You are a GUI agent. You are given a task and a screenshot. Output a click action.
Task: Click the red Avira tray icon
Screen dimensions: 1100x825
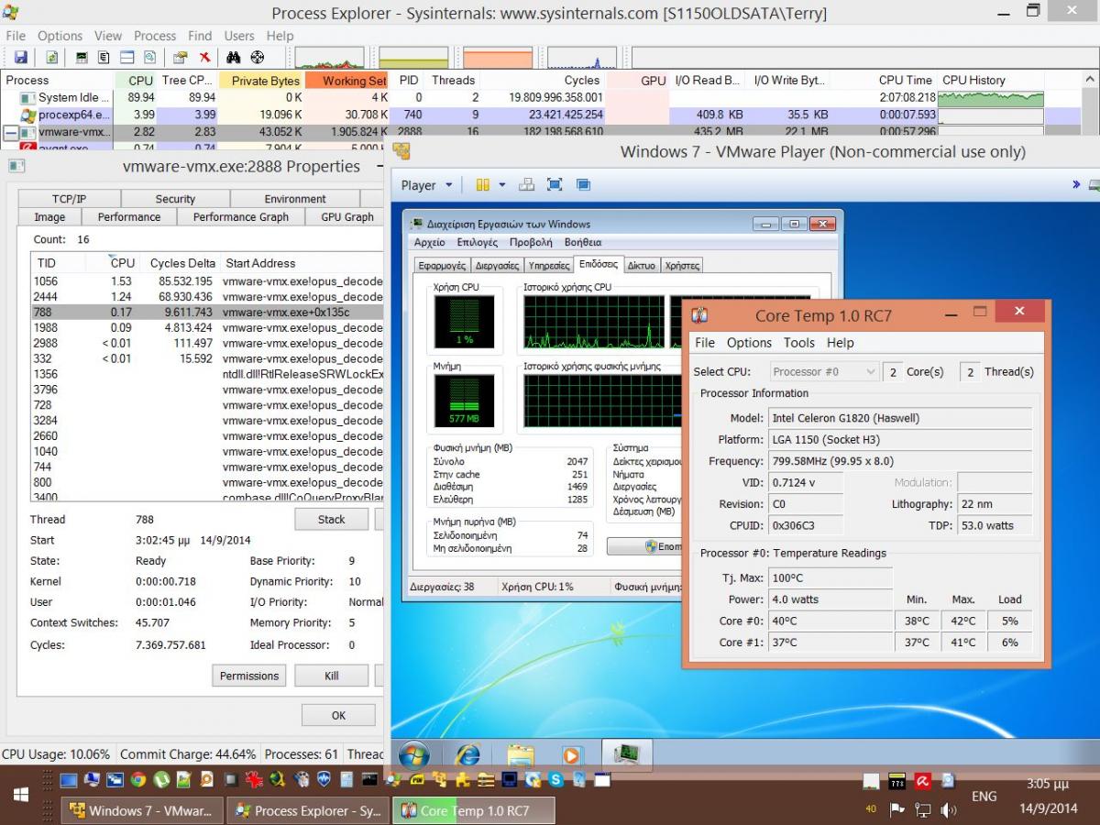point(923,781)
